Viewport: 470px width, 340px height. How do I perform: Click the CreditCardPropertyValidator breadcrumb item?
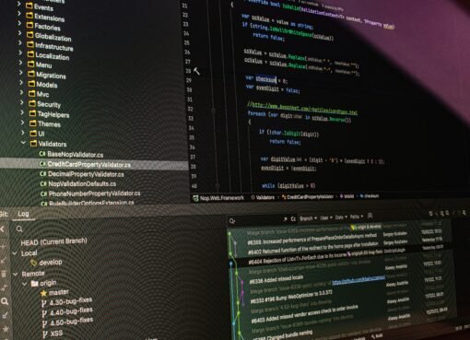coord(310,197)
